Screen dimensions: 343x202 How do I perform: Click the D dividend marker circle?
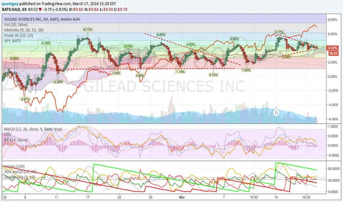pyautogui.click(x=276, y=113)
